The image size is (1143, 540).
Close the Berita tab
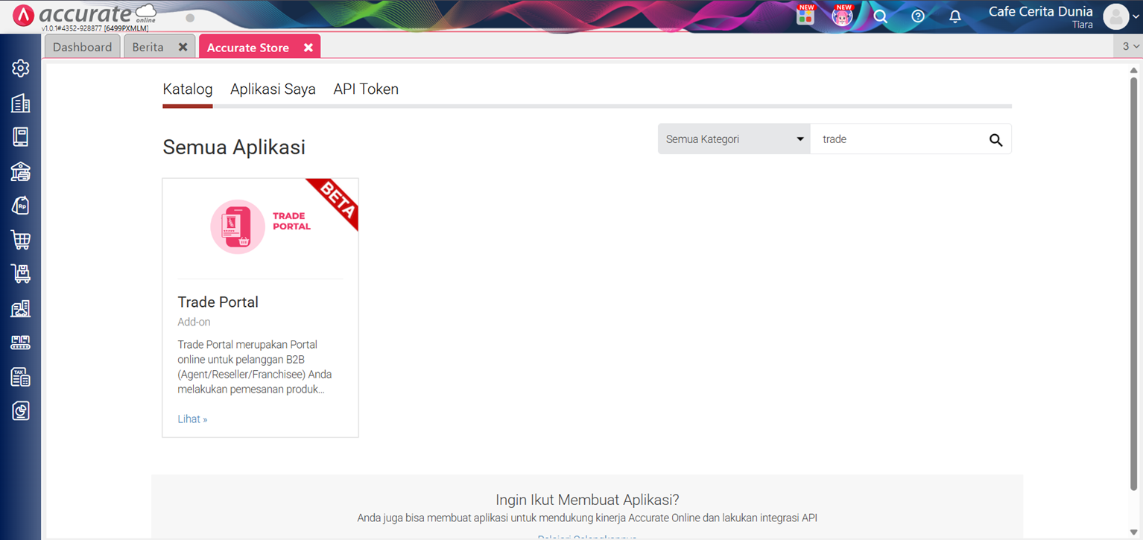183,47
